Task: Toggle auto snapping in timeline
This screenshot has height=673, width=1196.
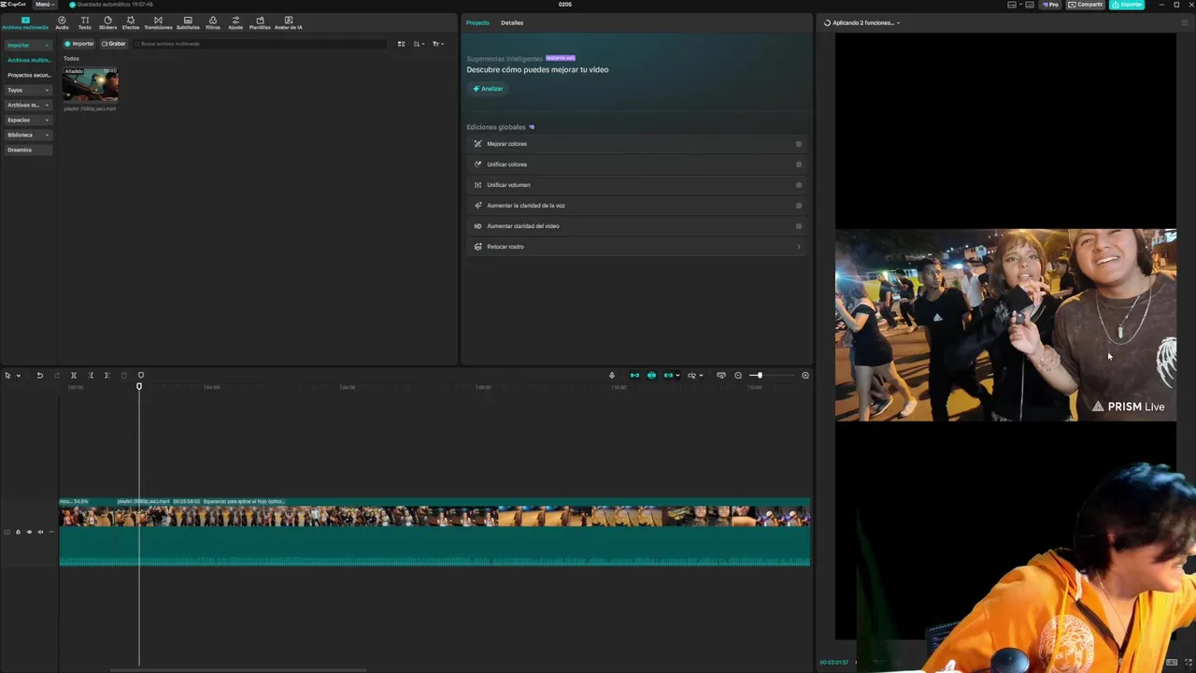Action: 651,376
